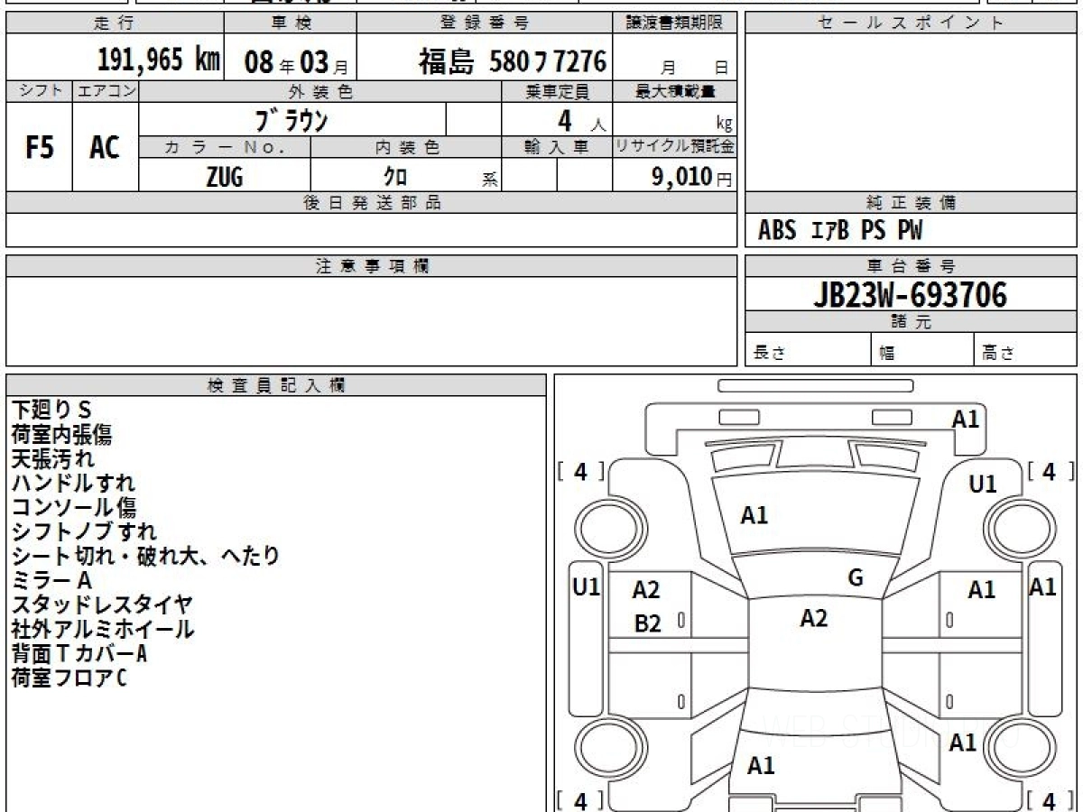
Task: Select the note "天張汚れ"
Action: [x=52, y=459]
